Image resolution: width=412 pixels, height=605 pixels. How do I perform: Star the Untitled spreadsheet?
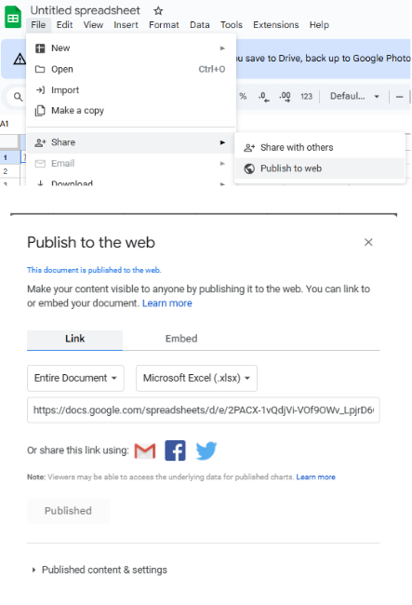158,11
